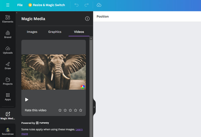Open the Elements sidebar panel
This screenshot has width=201, height=137.
(x=8, y=19)
